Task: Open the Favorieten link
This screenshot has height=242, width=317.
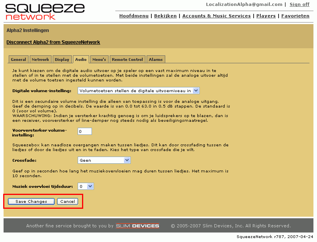Action: [x=295, y=16]
